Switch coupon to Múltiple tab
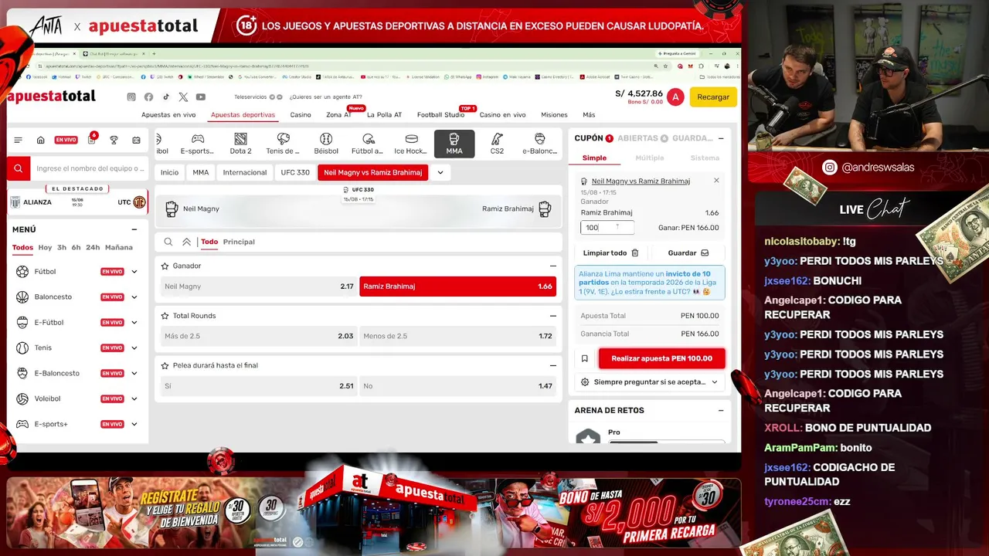 (x=649, y=158)
